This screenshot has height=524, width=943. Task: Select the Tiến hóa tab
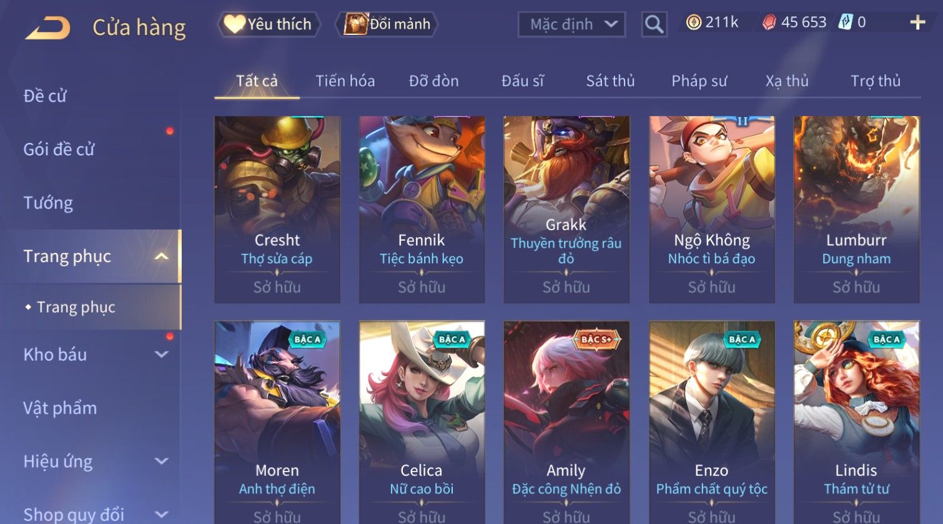click(x=345, y=81)
